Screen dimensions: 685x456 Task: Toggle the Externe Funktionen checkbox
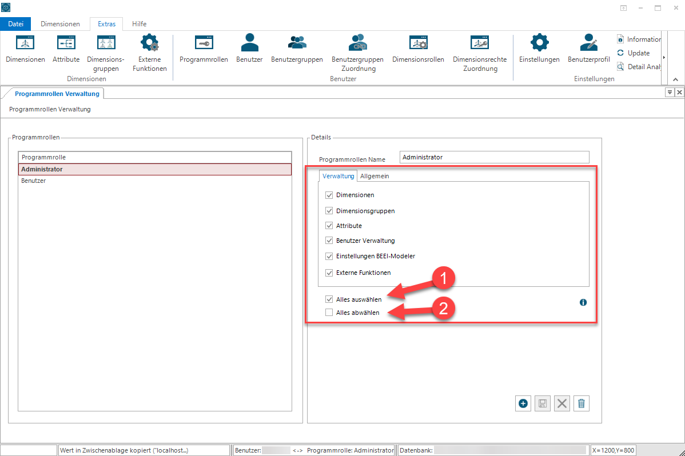pyautogui.click(x=329, y=273)
